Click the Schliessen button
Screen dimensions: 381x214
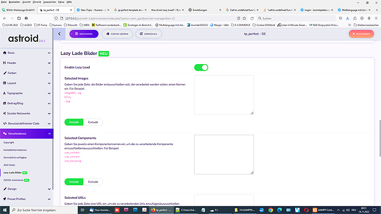click(361, 34)
